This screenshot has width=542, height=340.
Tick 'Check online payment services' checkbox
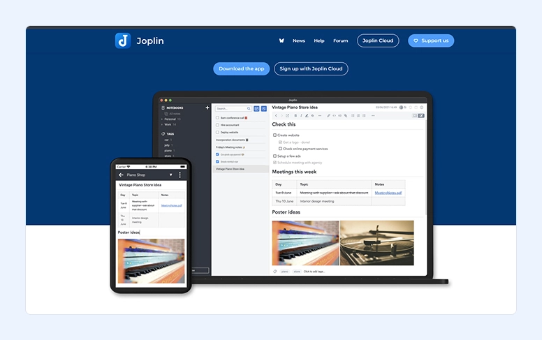tap(280, 149)
